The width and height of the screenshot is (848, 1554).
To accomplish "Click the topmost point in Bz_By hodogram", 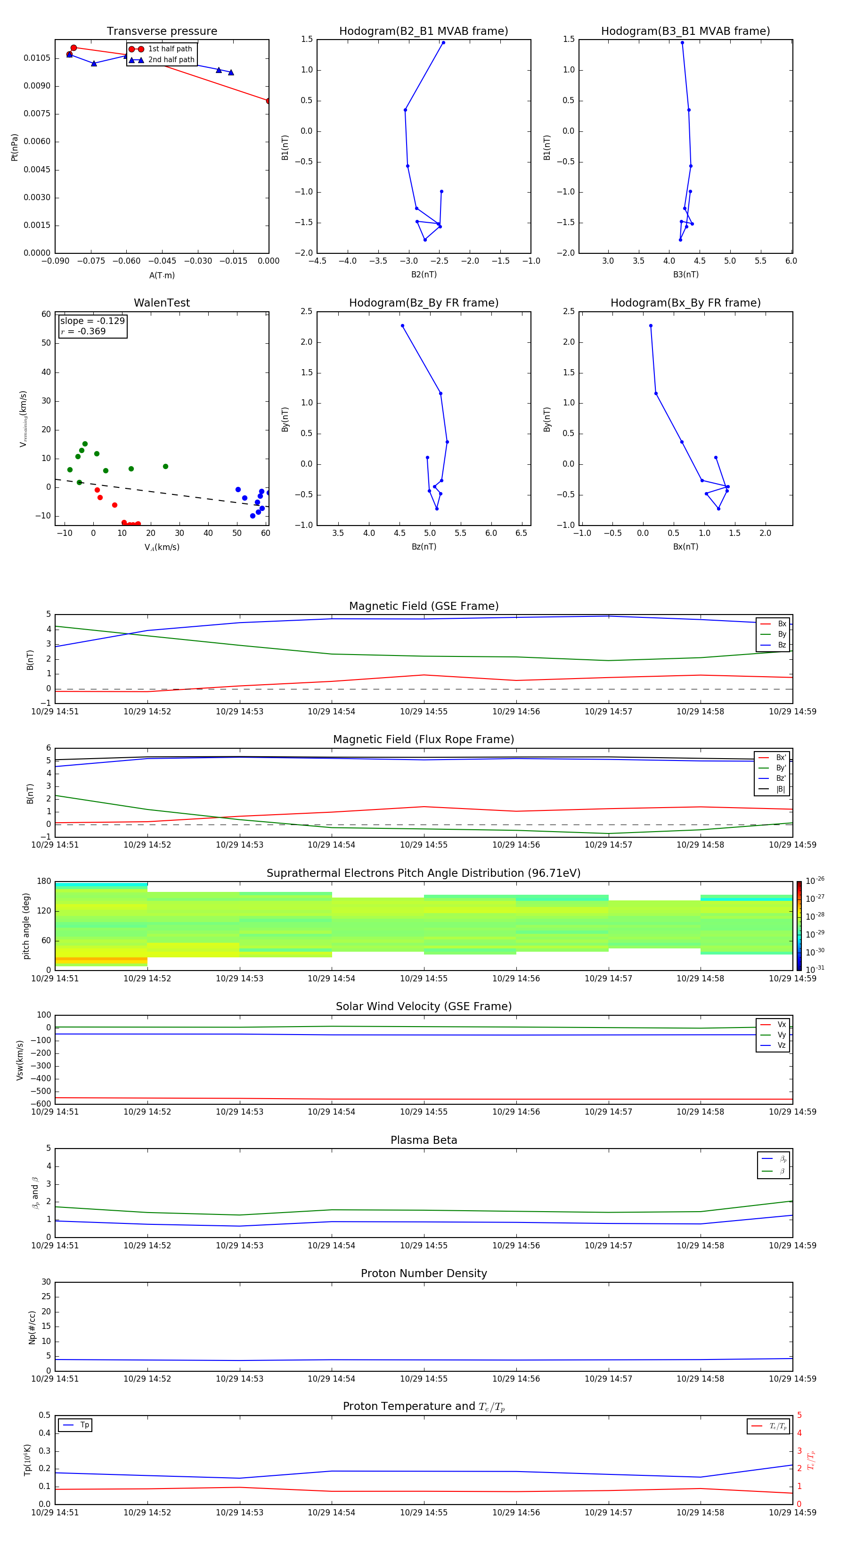I will [x=403, y=326].
